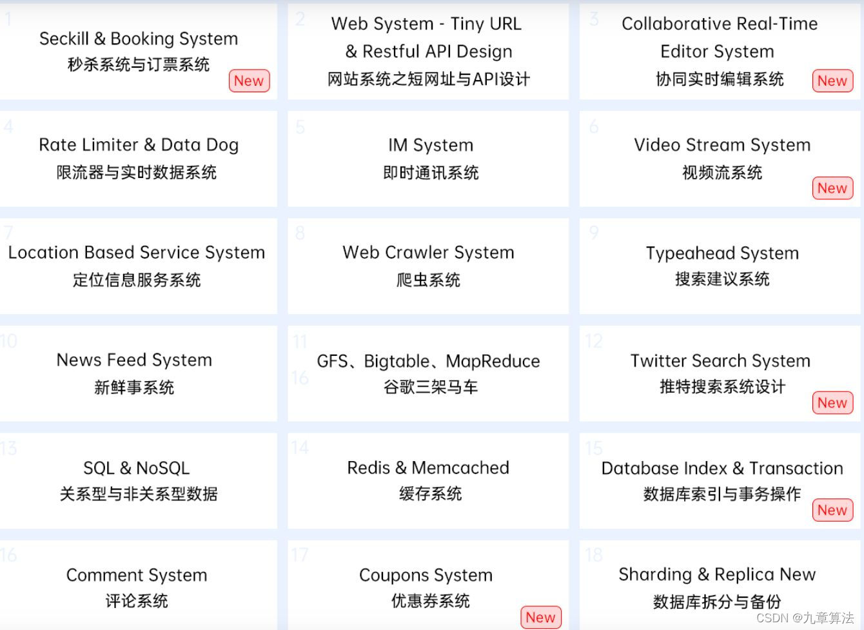Image resolution: width=864 pixels, height=630 pixels.
Task: Open the Redis & Memcached card
Action: pyautogui.click(x=428, y=481)
